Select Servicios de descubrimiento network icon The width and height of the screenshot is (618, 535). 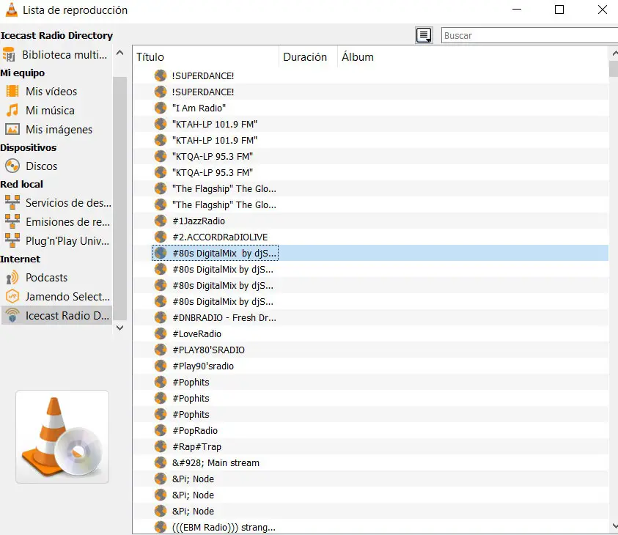point(12,202)
